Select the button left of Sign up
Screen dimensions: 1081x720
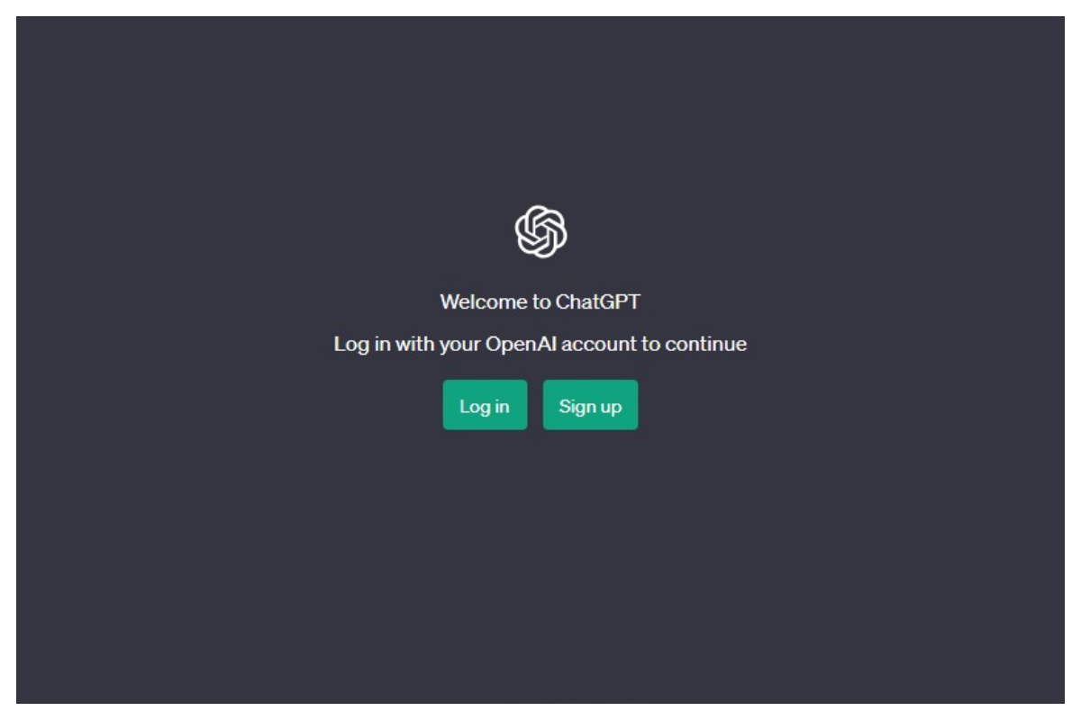pyautogui.click(x=485, y=405)
